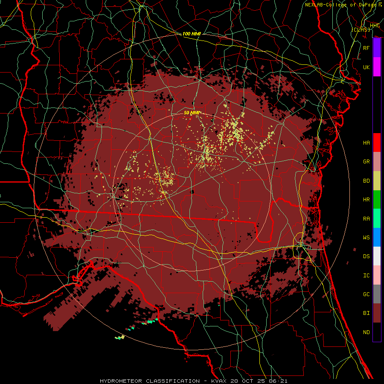Viewport: 384px width, 384px height.
Task: Click the HYDROMETEOR CLASSIFICATION title text
Action: click(150, 381)
